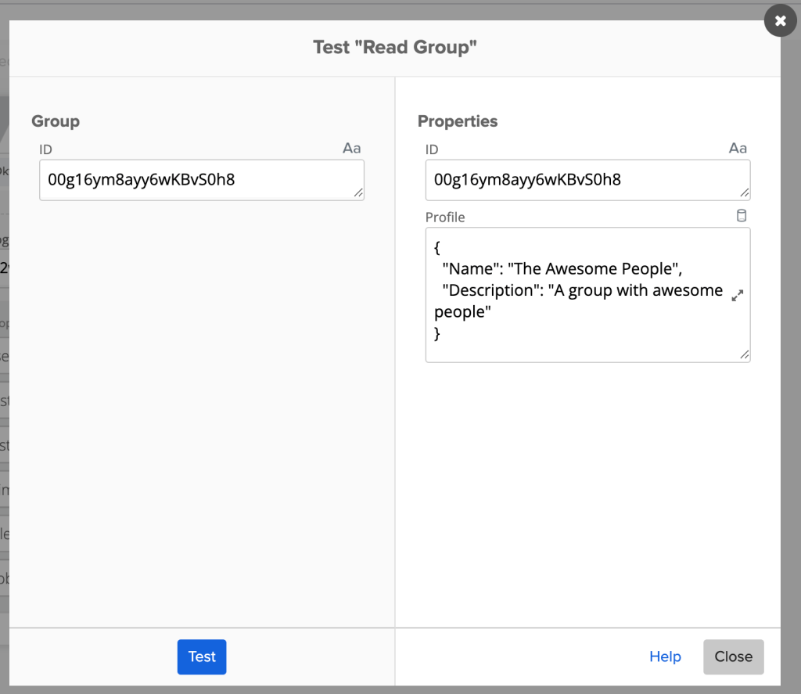The image size is (801, 694).
Task: Click the object type icon beside Profile
Action: 742,216
